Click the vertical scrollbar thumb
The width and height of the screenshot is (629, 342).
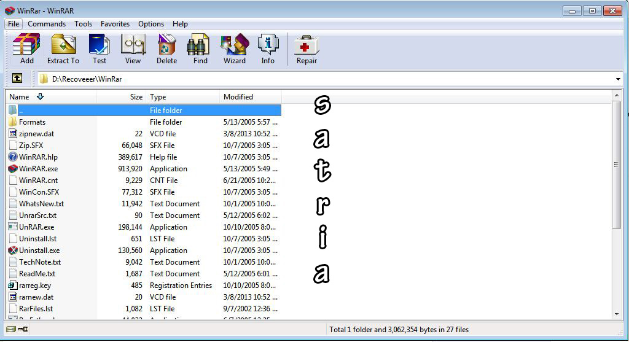(x=617, y=165)
